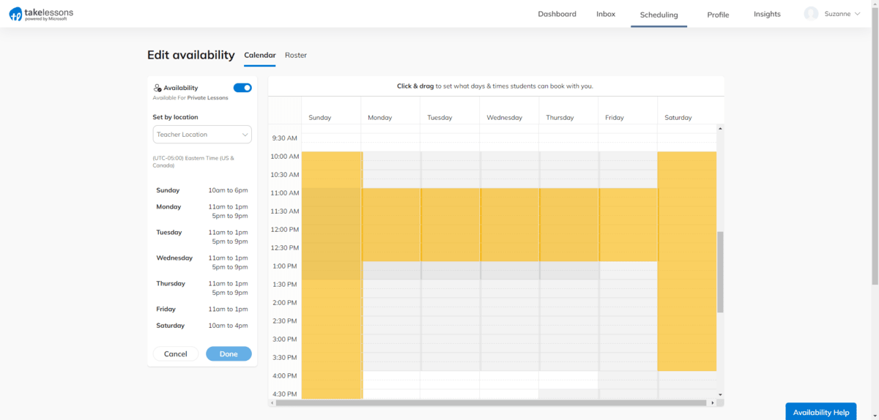
Task: Expand the Suzanne account menu chevron
Action: (857, 14)
